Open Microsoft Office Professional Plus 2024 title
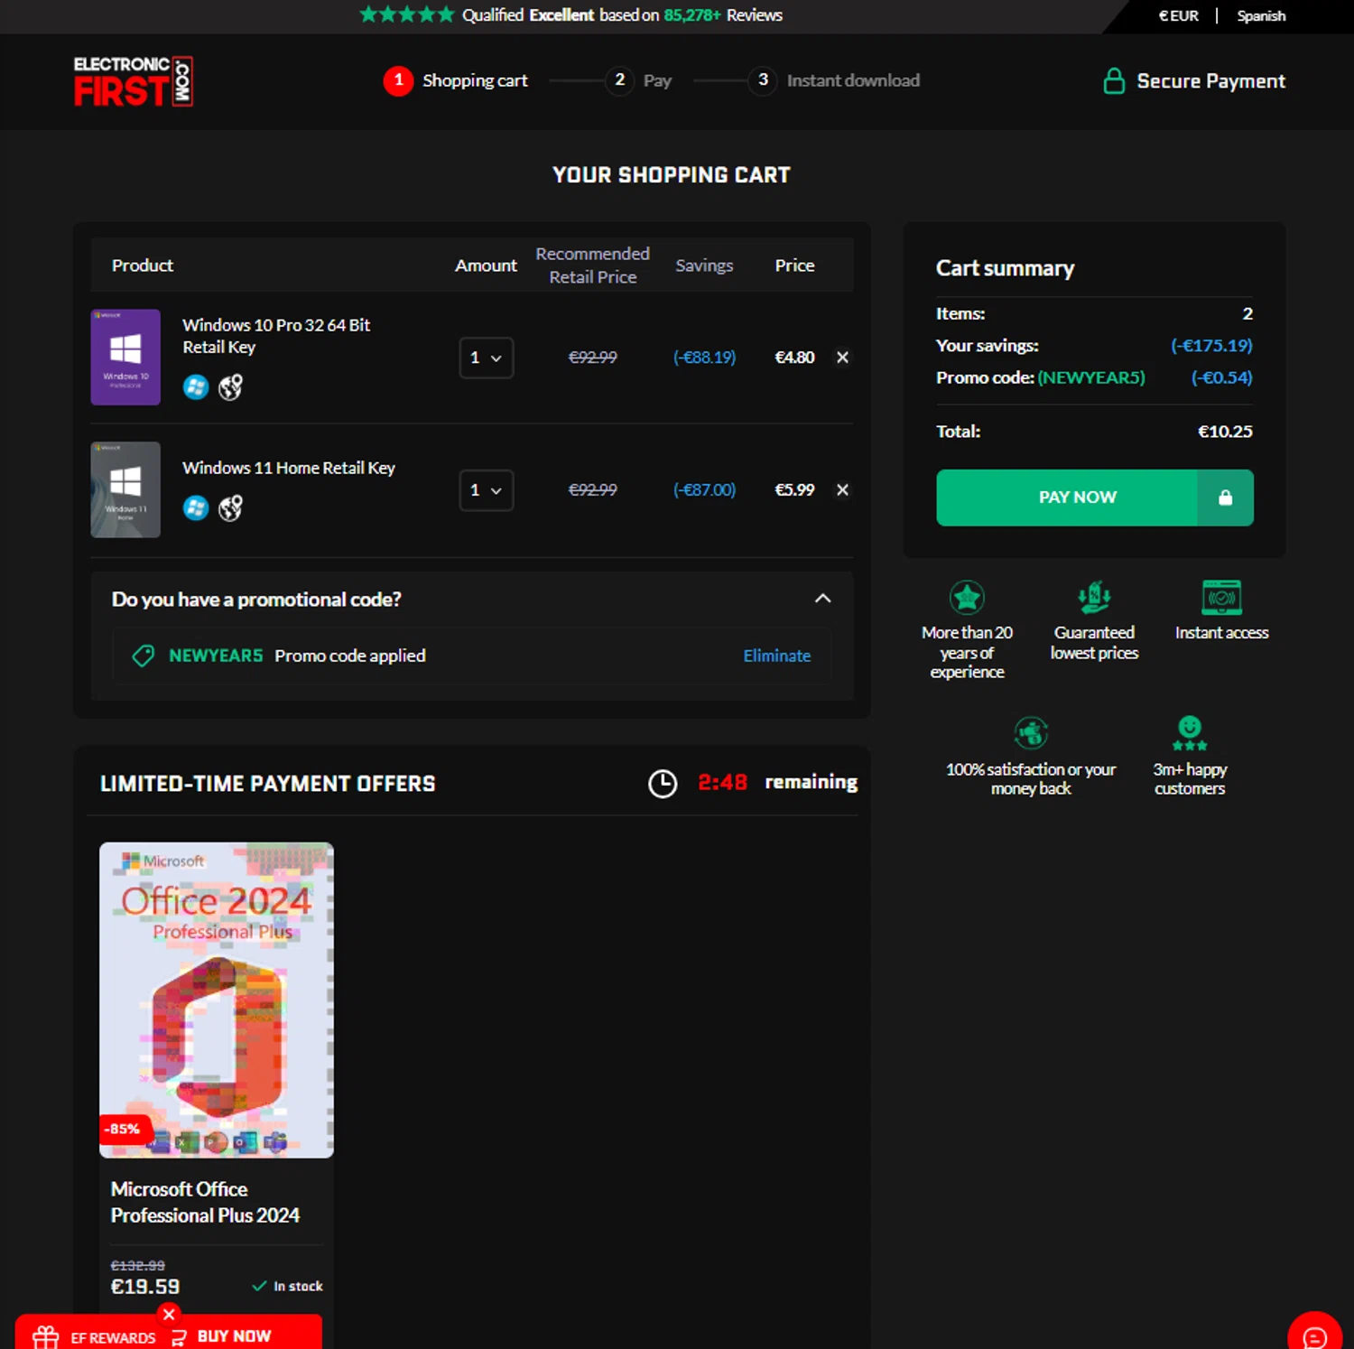1354x1349 pixels. pos(205,1202)
